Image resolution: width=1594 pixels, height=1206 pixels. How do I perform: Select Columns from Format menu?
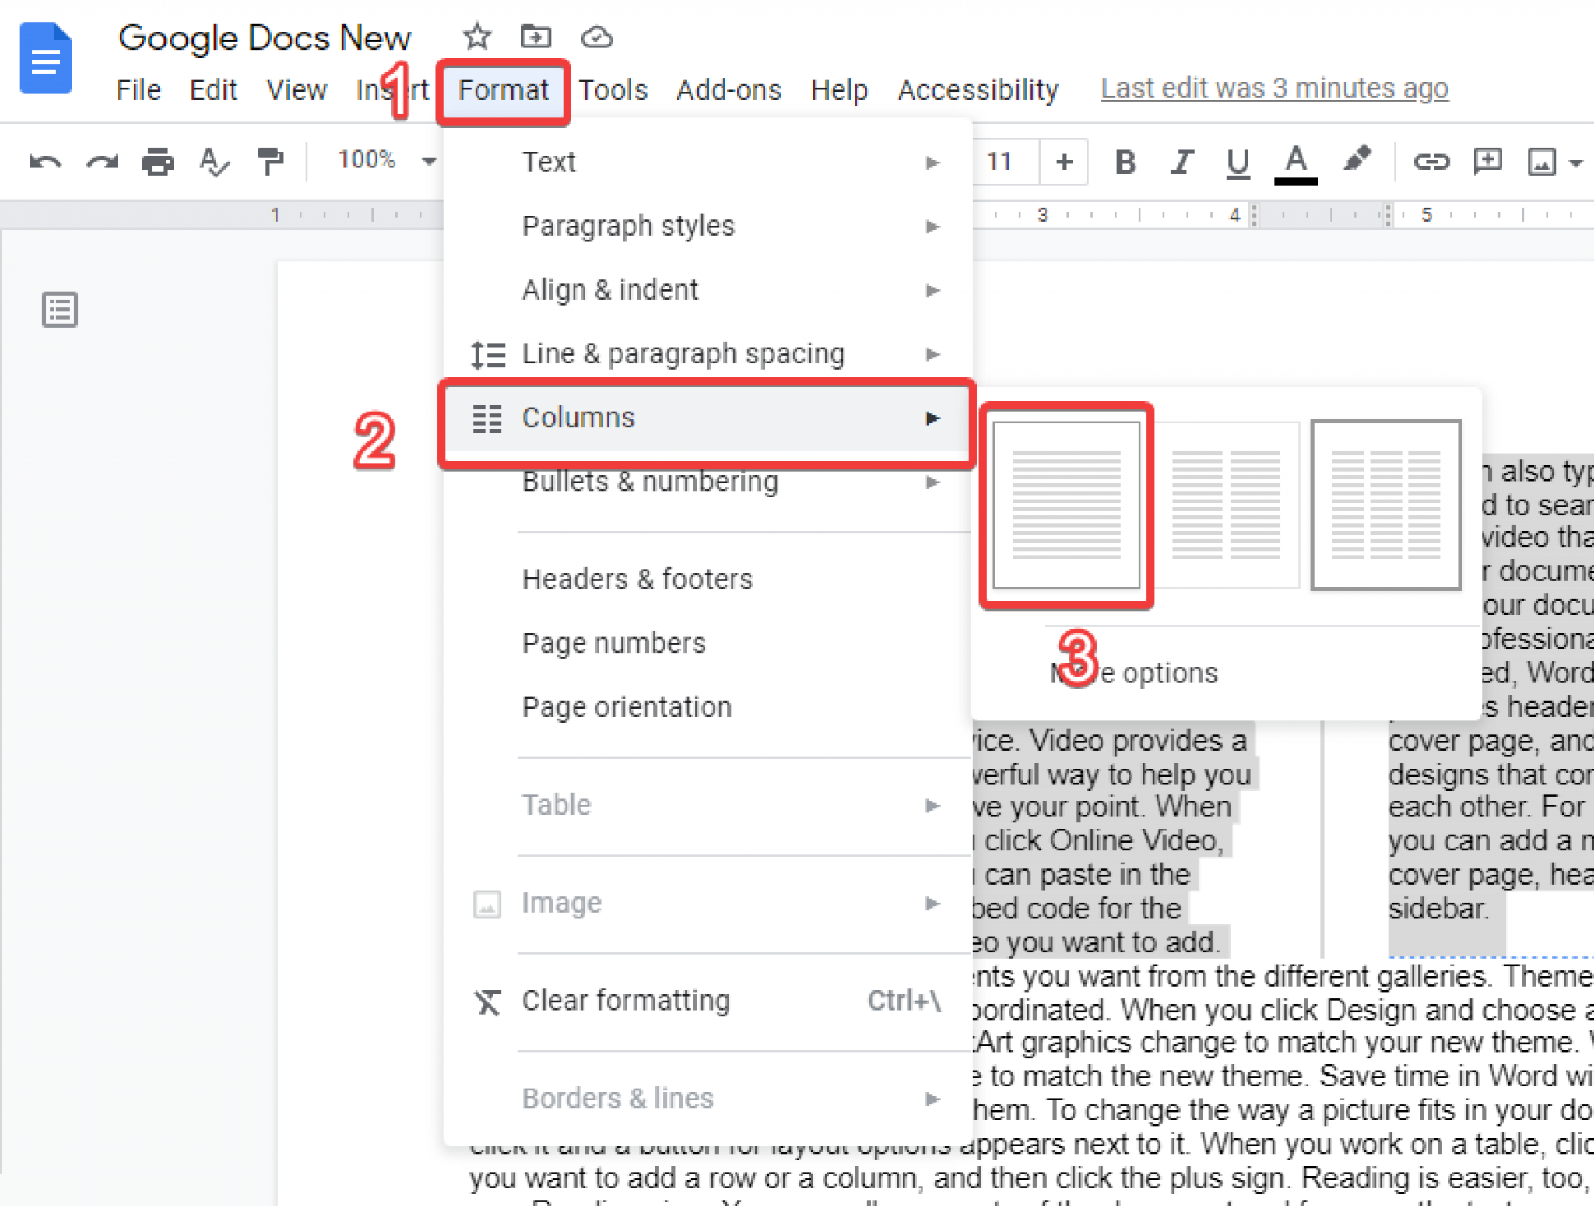click(x=707, y=418)
